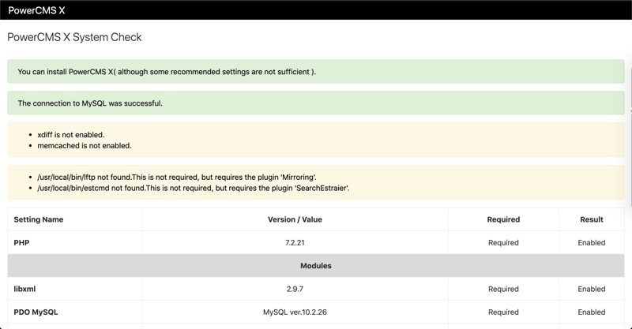Click the PowerCMS X brand in header
The width and height of the screenshot is (632, 329).
36,10
